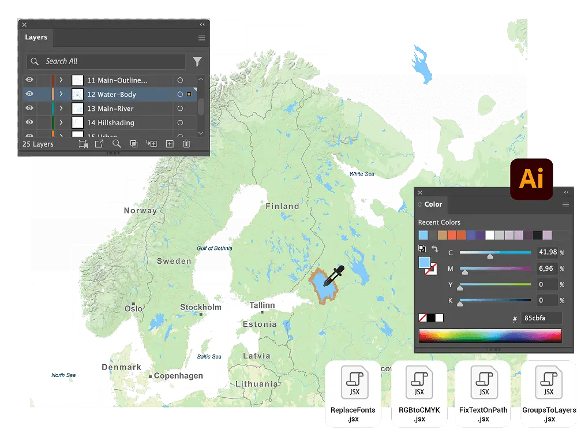Image resolution: width=581 pixels, height=433 pixels.
Task: Click the Search All layers field
Action: coord(106,62)
